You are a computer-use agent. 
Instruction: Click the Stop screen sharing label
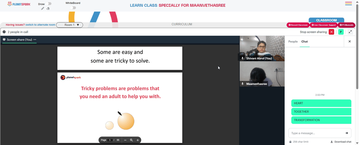pyautogui.click(x=313, y=32)
